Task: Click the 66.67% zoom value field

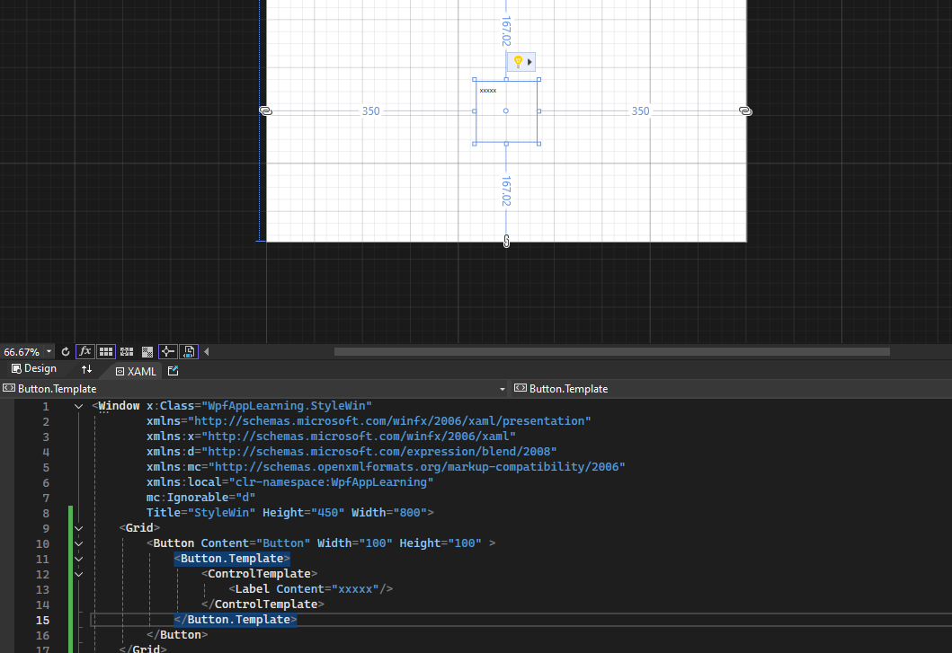Action: point(22,352)
